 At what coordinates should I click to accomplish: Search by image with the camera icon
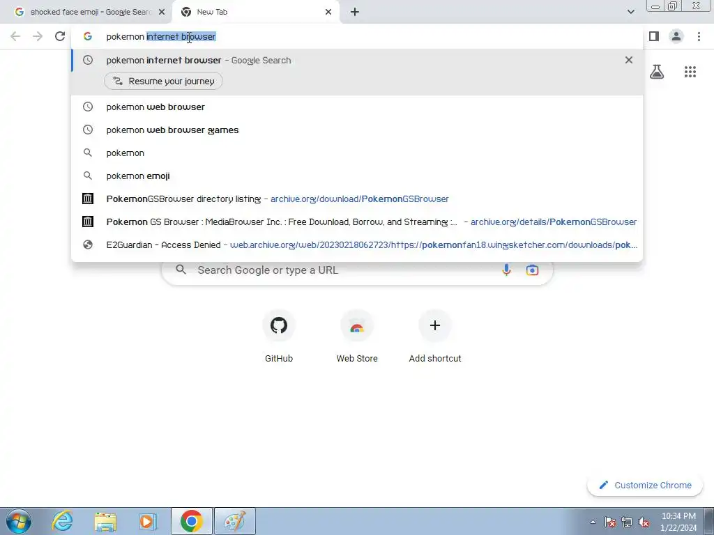(x=532, y=270)
